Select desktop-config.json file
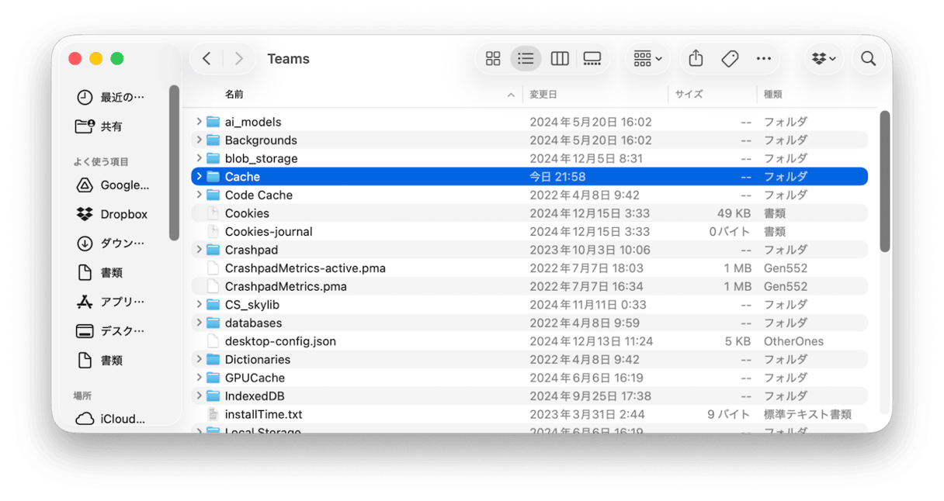Screen dimensions: 944x501 pyautogui.click(x=529, y=341)
